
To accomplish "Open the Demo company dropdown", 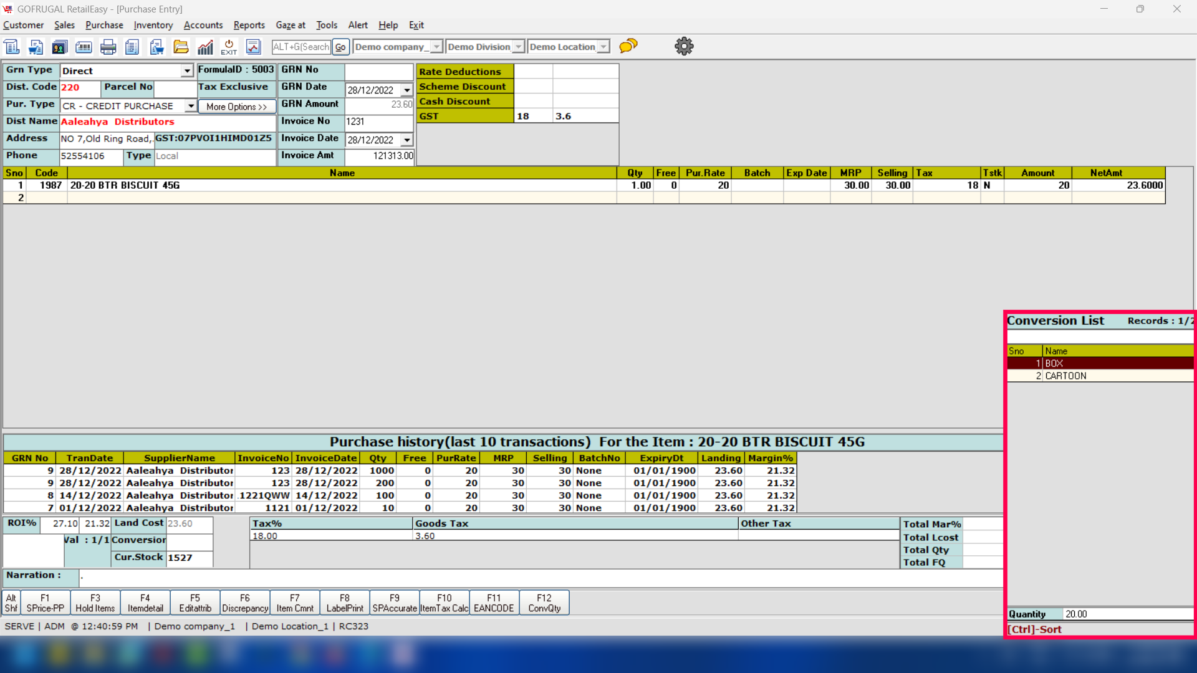I will pos(436,47).
